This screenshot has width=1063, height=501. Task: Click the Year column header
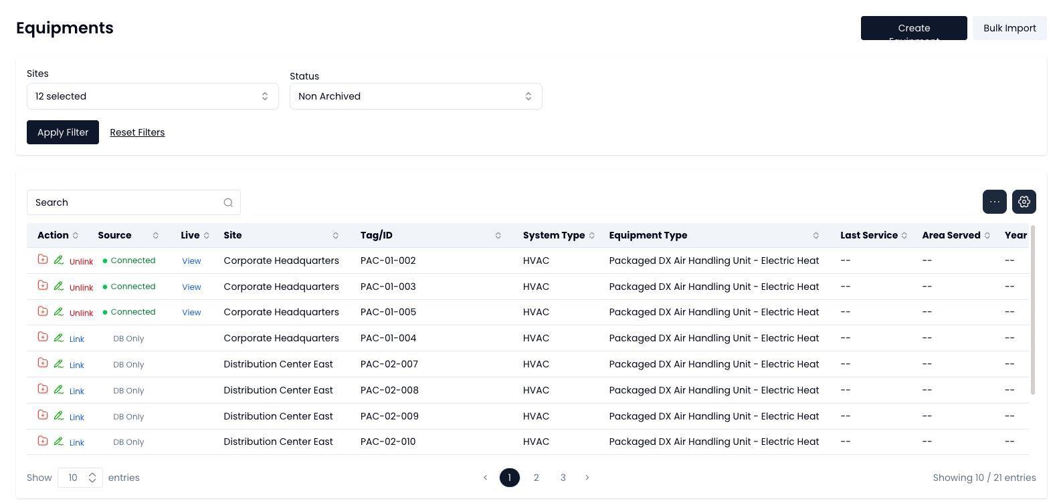pos(1016,235)
